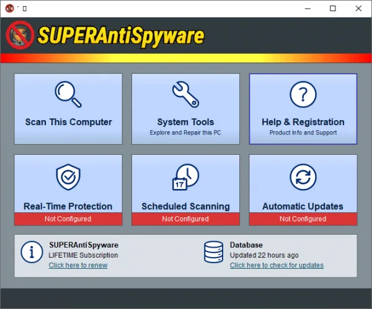
Task: Click Not Configured under Automatic Updates
Action: click(303, 219)
